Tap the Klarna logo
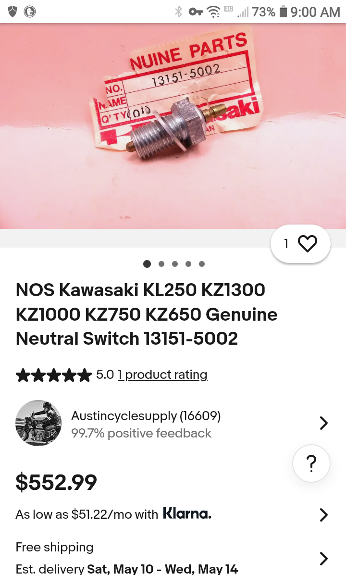 coord(187,513)
